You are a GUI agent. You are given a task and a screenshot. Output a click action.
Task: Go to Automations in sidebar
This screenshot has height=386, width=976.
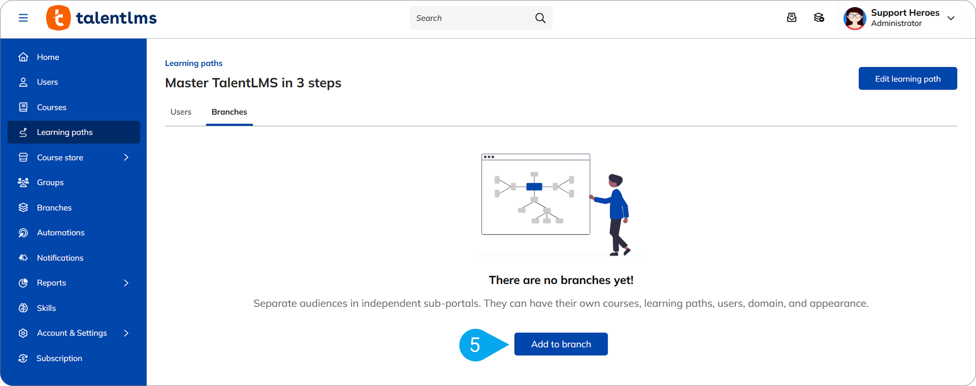click(60, 232)
